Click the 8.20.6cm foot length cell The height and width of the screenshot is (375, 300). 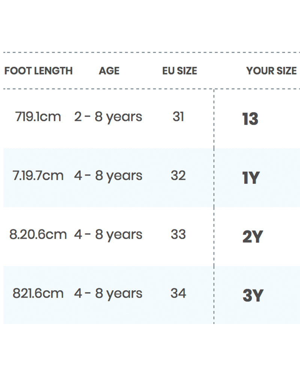(38, 234)
